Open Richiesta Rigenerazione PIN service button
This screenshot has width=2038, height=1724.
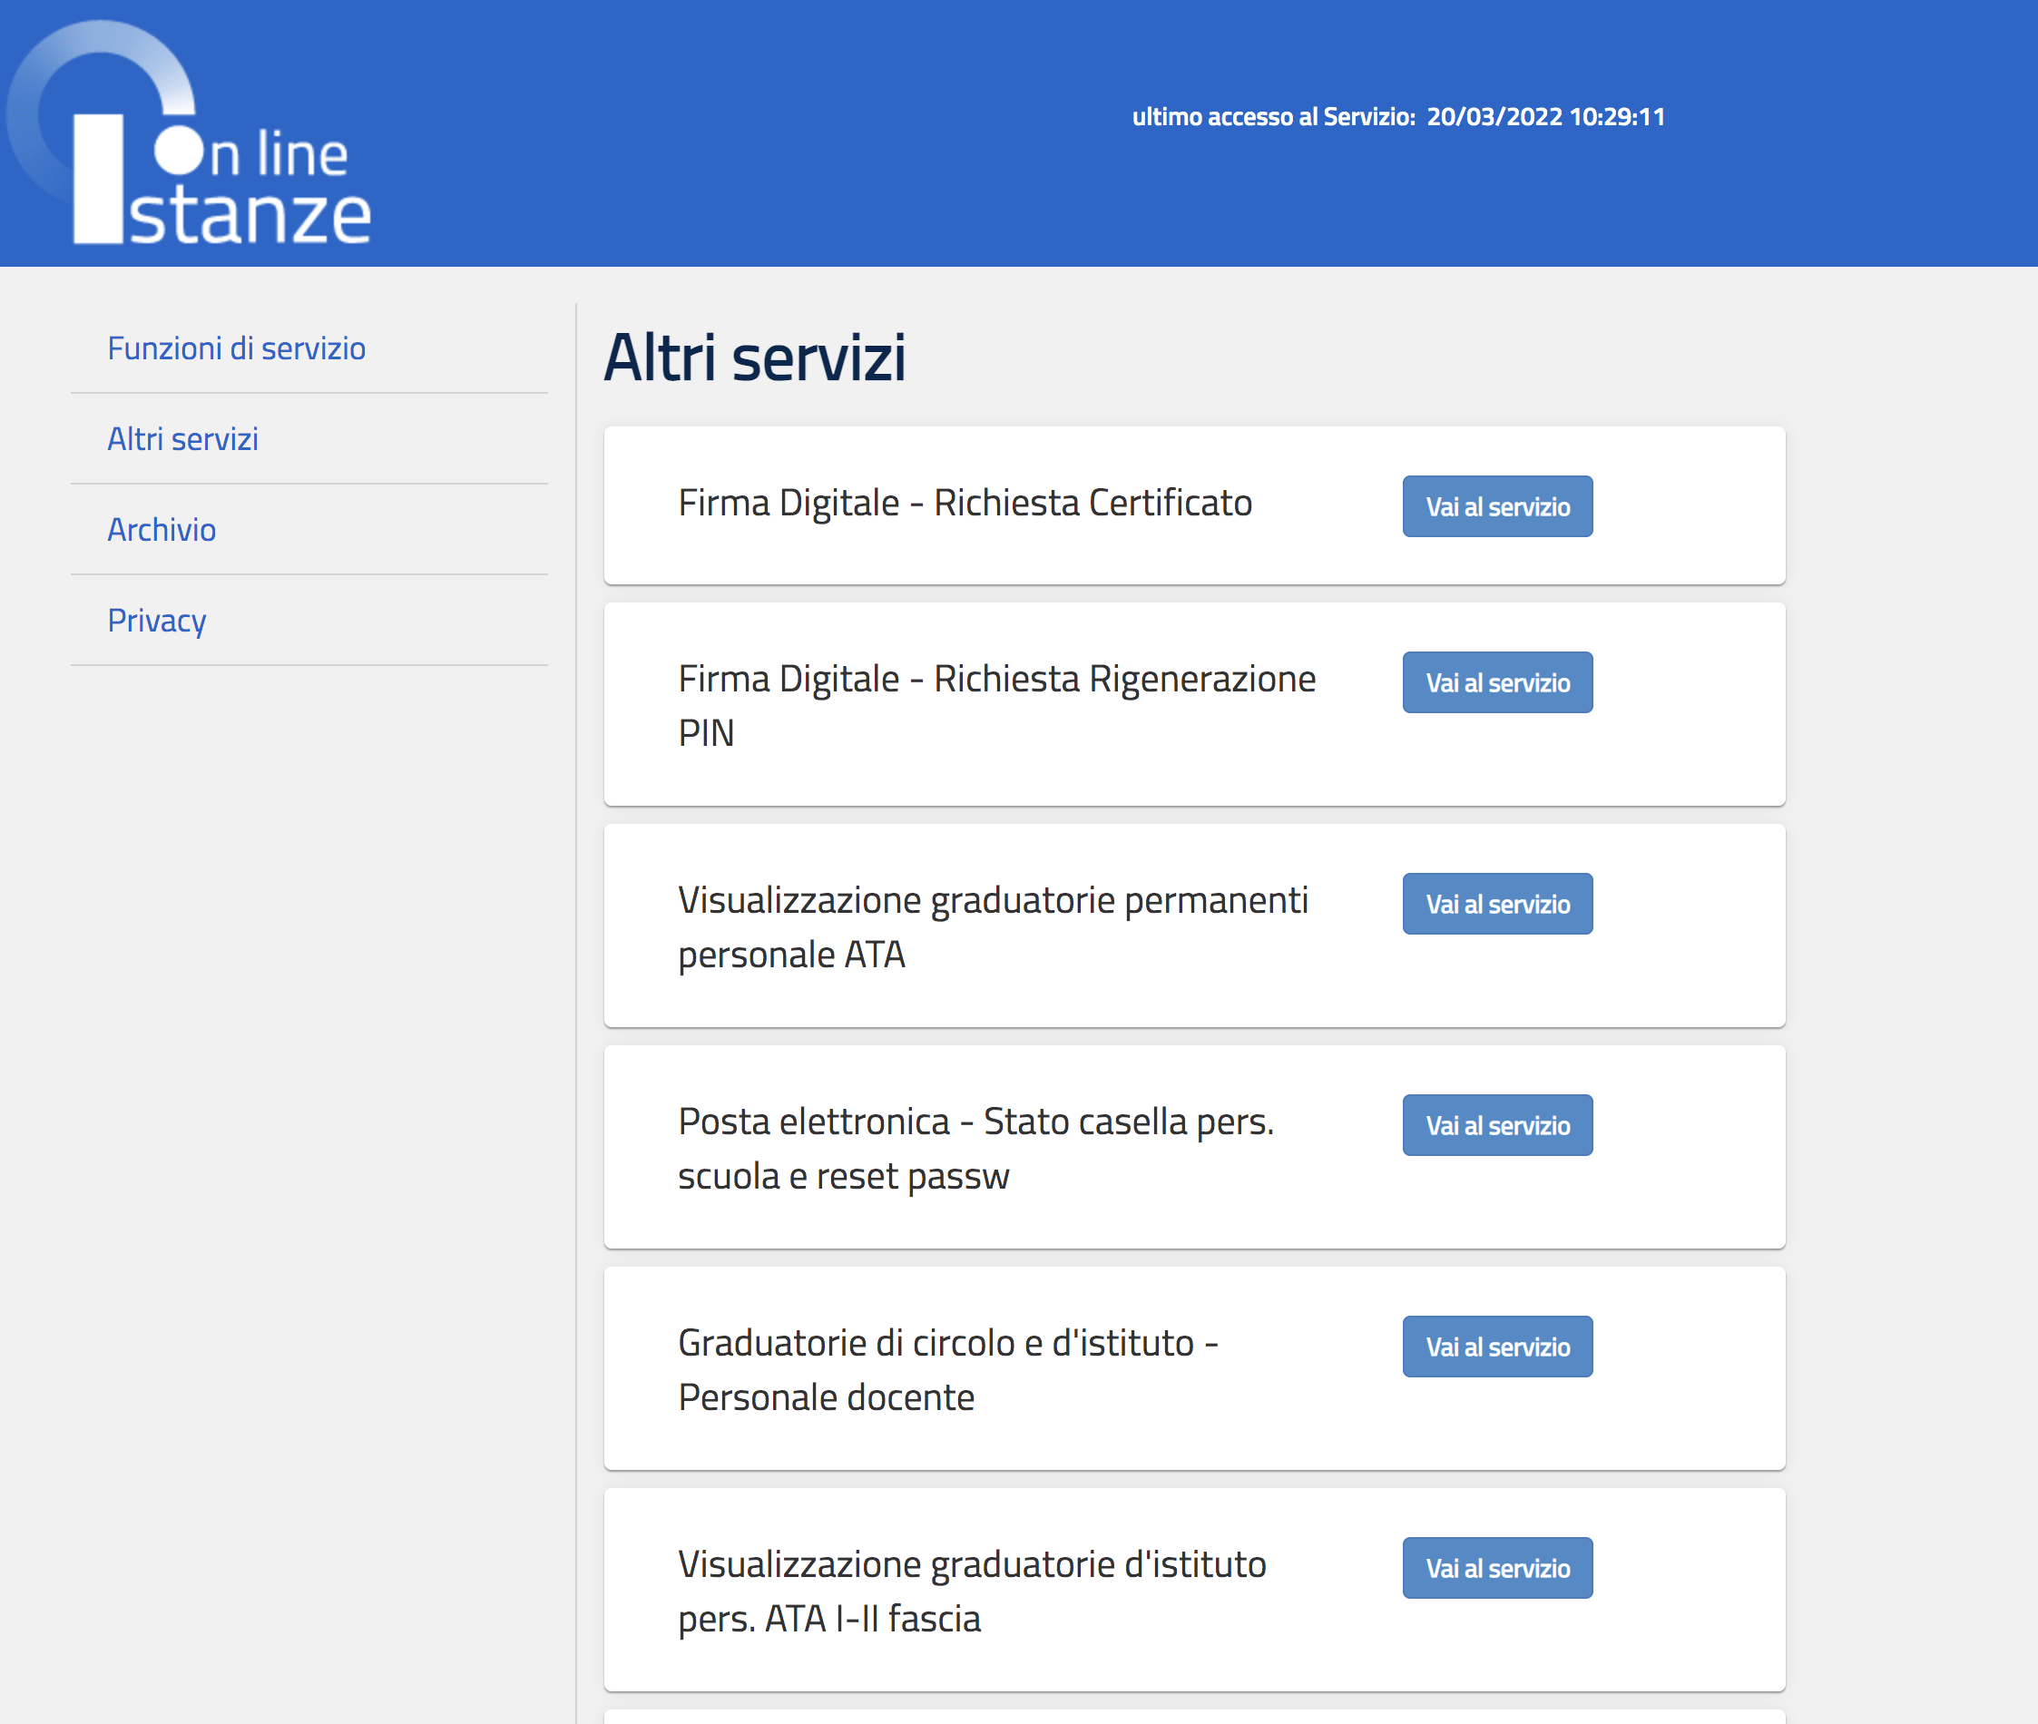[x=1496, y=682]
